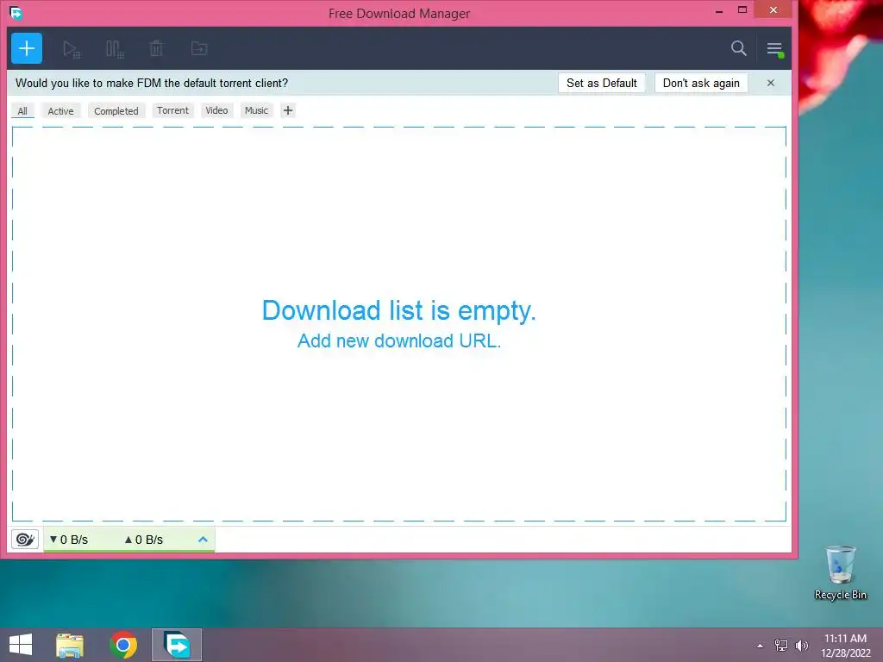Click the download speed 0 B/s indicator

click(x=69, y=540)
